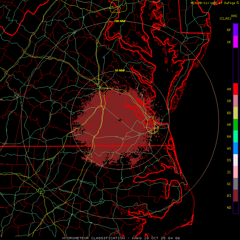
Task: Click the 50 NMI range ring label
Action: pos(120,70)
